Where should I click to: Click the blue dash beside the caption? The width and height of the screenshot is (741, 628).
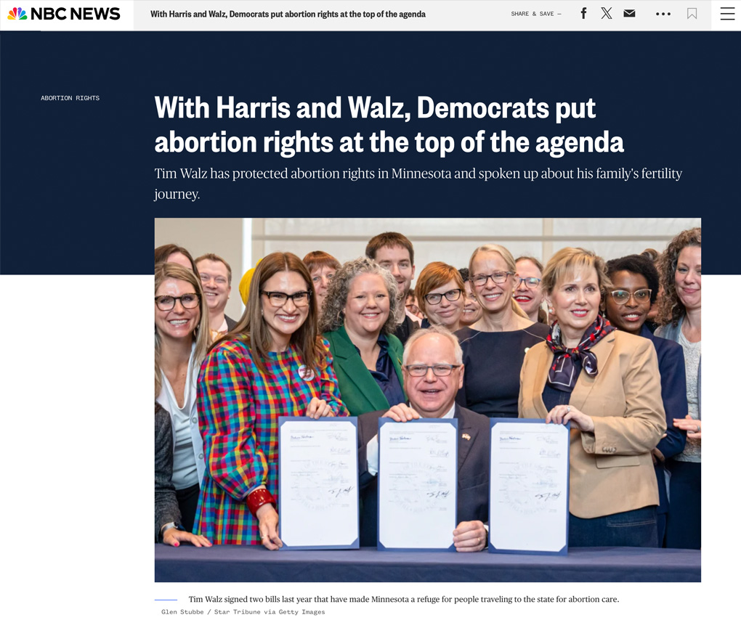point(166,600)
